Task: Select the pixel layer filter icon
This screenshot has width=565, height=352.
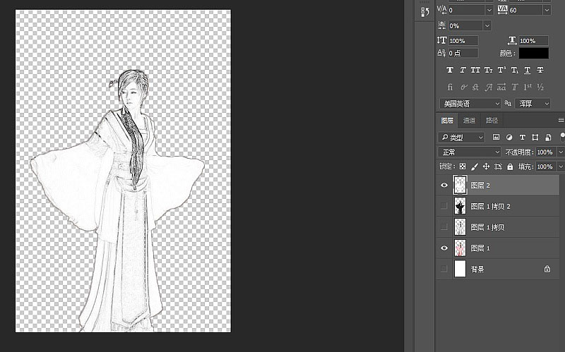Action: (x=496, y=137)
